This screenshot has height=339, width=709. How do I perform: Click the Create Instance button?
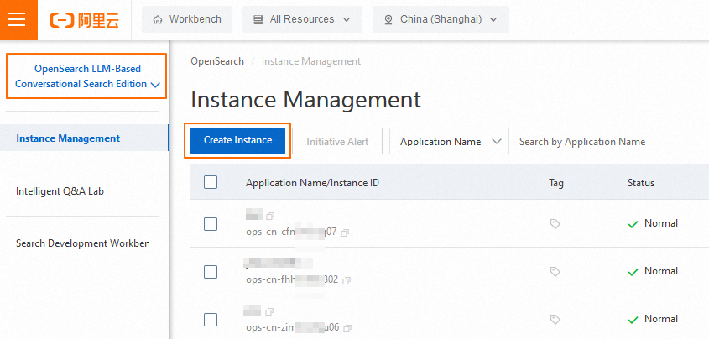[237, 141]
